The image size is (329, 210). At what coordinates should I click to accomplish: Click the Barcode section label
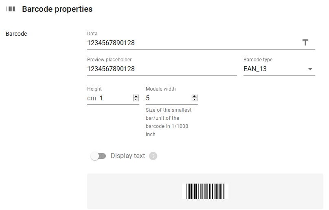(x=16, y=34)
